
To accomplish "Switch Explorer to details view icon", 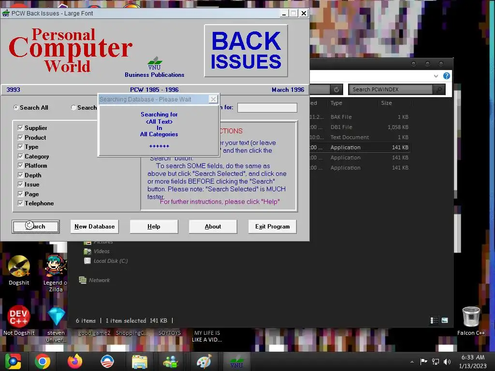I will click(434, 321).
